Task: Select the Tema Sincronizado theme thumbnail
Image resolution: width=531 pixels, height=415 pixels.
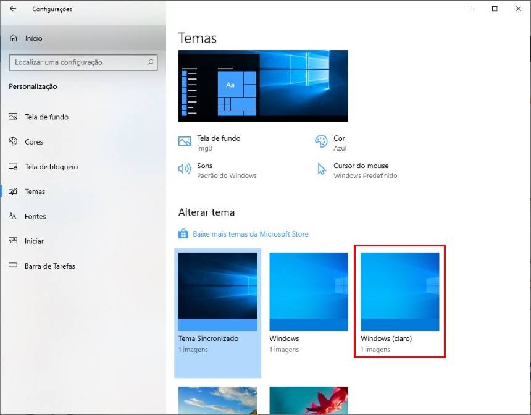Action: tap(218, 291)
